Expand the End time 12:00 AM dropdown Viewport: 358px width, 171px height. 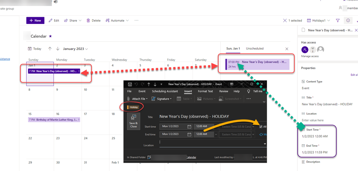(216, 135)
